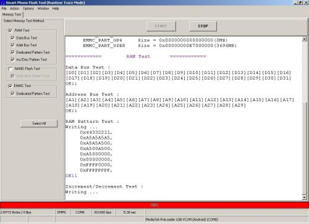309x224 pixels.
Task: Click the 'Increment/Decrement Test :' log line
Action: [x=104, y=187]
